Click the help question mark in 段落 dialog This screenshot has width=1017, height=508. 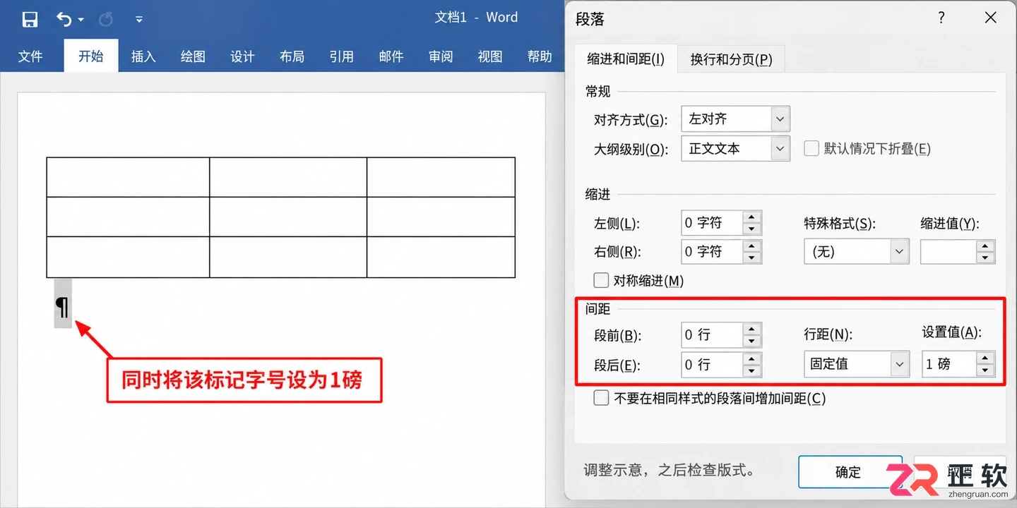pyautogui.click(x=941, y=18)
